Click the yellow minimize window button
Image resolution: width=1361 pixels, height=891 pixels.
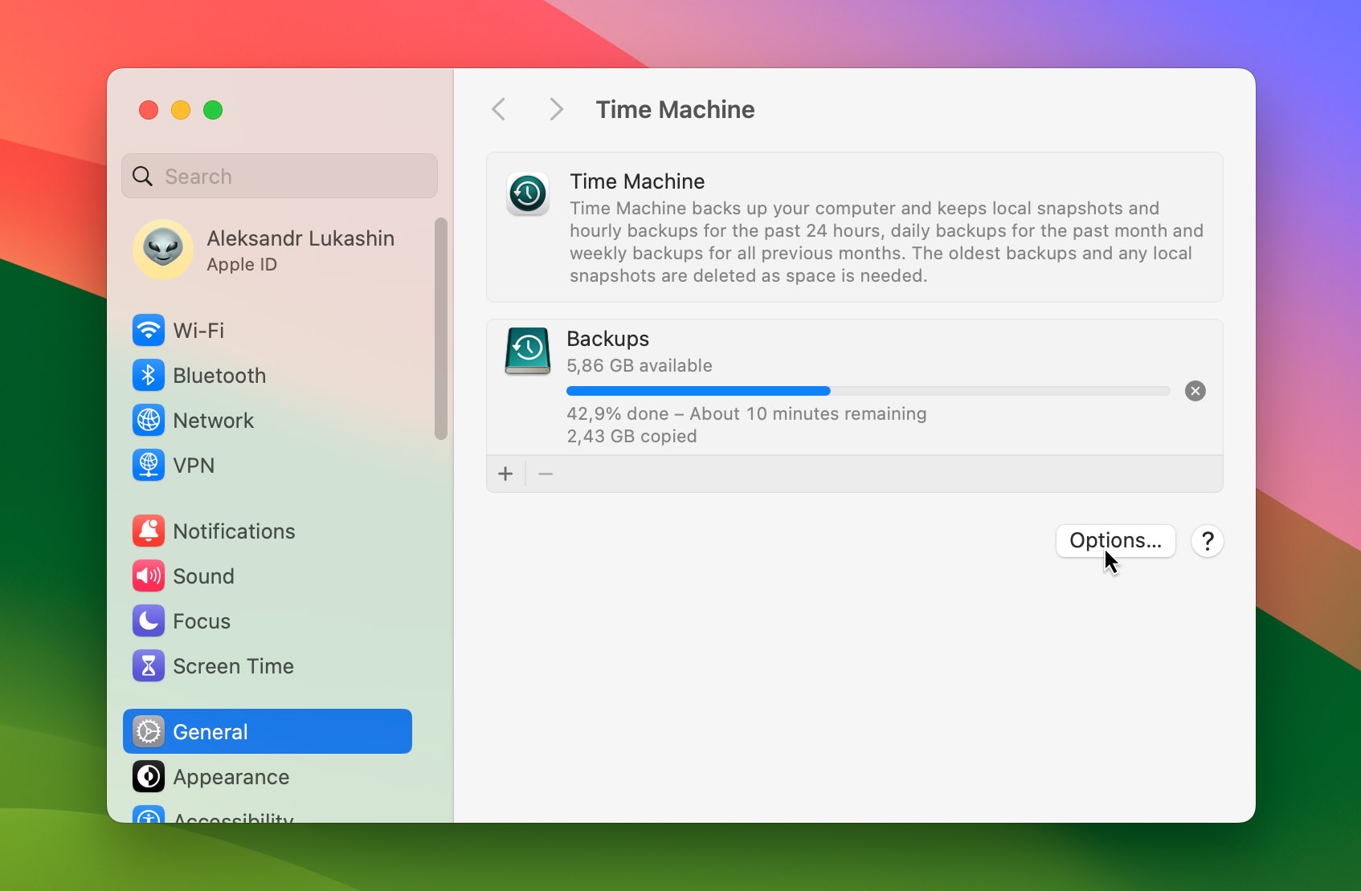pos(181,110)
